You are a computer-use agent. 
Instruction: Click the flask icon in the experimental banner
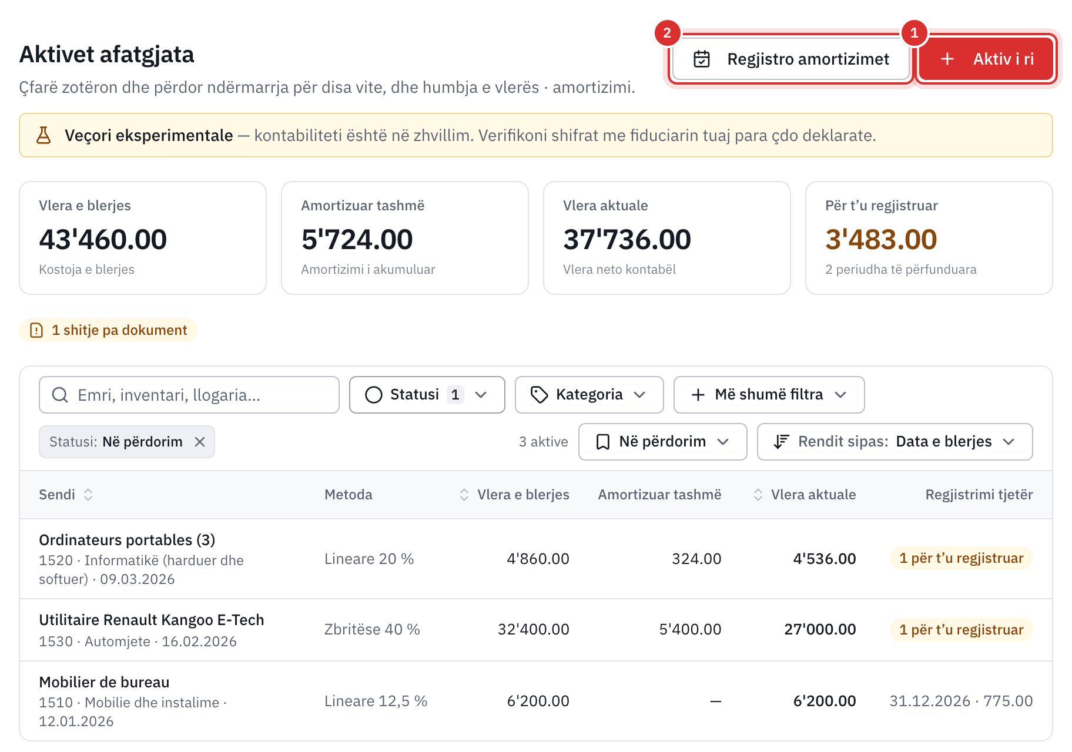point(43,135)
